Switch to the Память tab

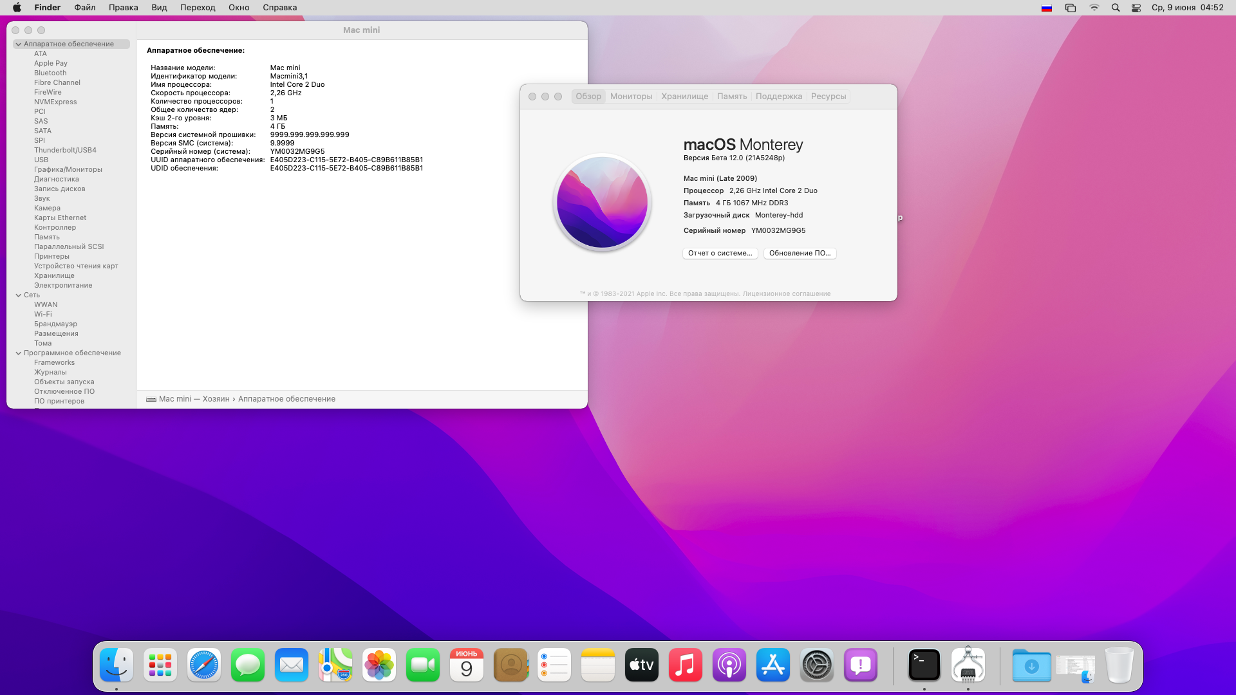tap(732, 97)
